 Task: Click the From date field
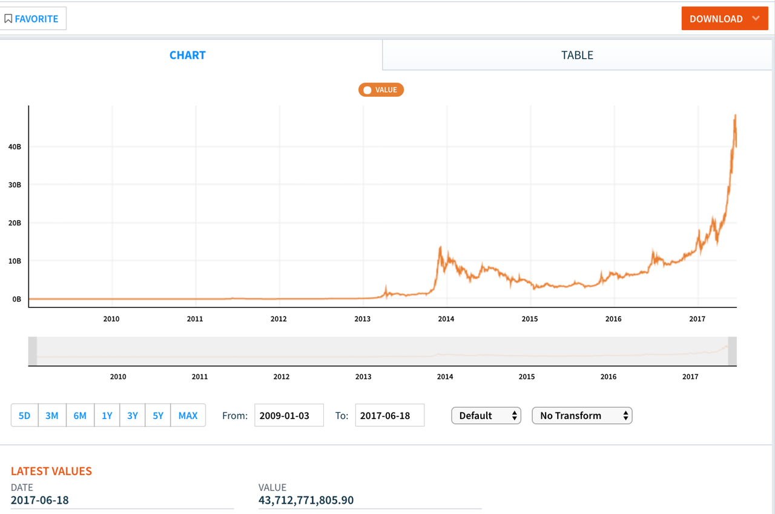[x=289, y=415]
